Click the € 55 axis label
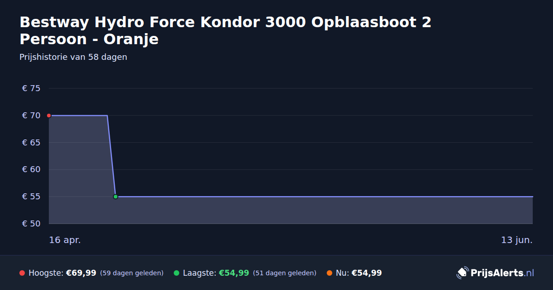 [x=31, y=197]
